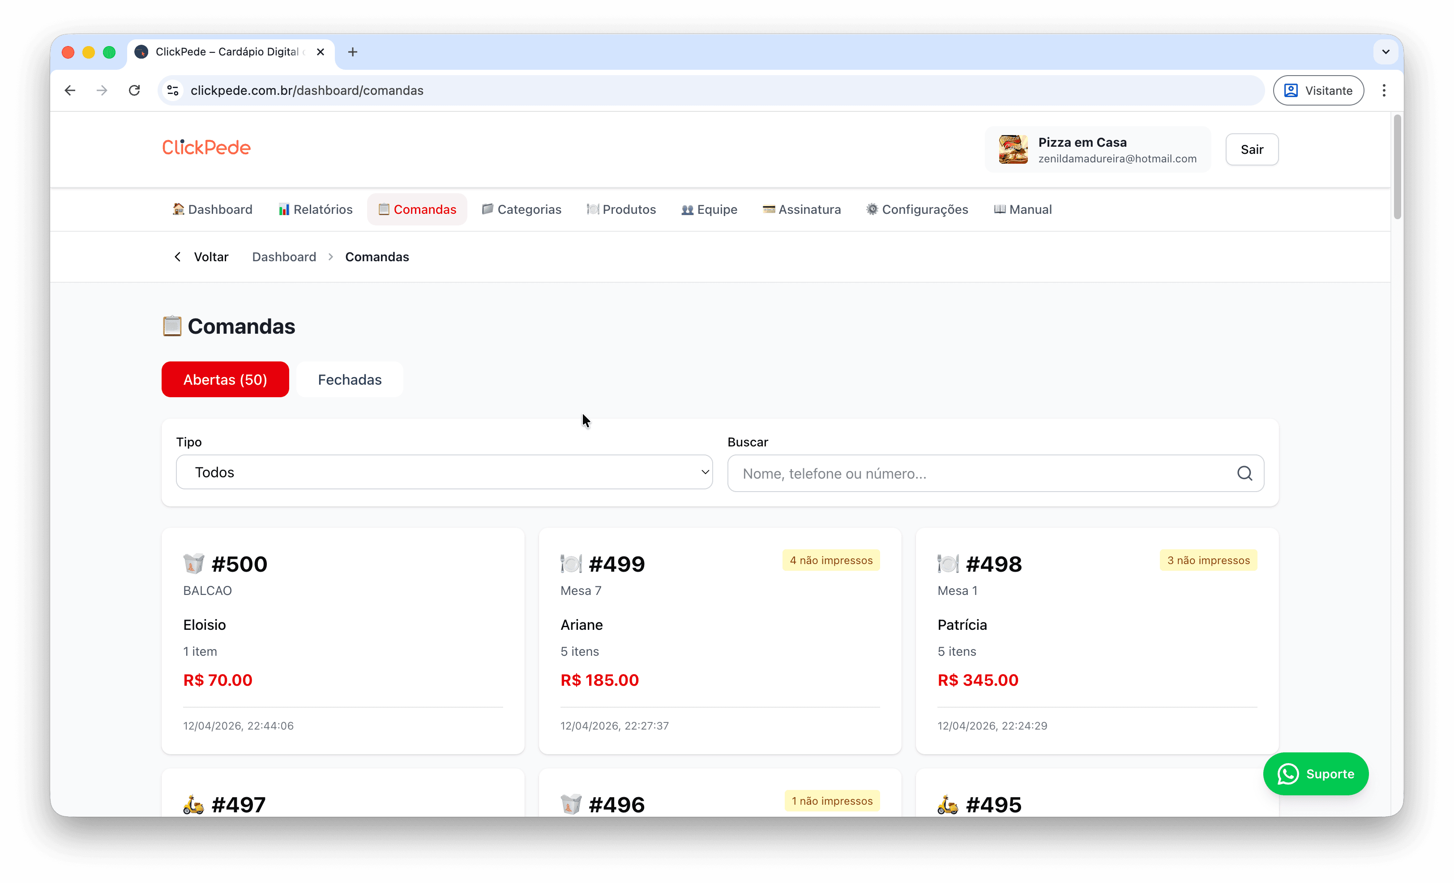This screenshot has width=1454, height=883.
Task: Click the ClickPede logo
Action: (206, 147)
